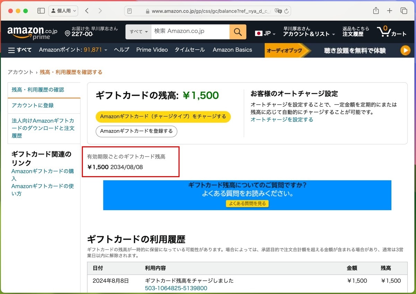Click the お客様のオートチャージ設定 heading

(294, 94)
